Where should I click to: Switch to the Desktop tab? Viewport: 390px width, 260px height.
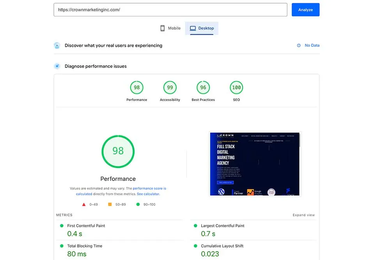coord(202,28)
